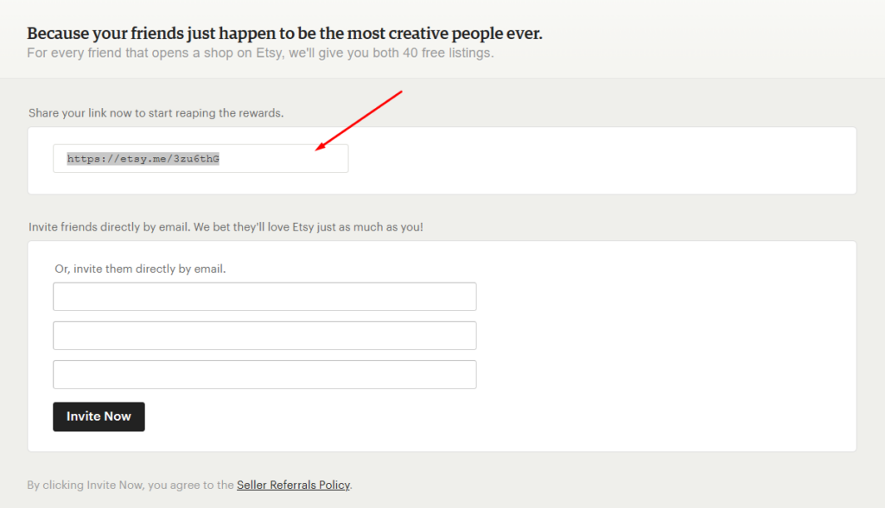Click the '40 free listings' subtitle text
This screenshot has width=885, height=508.
[x=260, y=53]
